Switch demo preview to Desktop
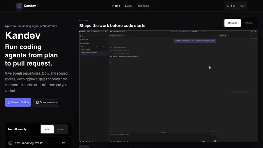The image size is (263, 148). coord(232,23)
